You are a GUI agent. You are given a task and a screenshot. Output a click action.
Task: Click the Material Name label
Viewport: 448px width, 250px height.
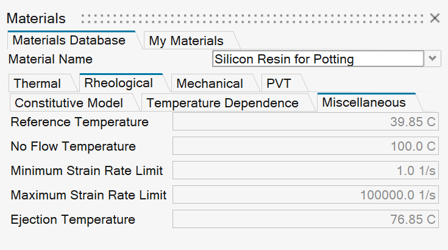tap(51, 59)
